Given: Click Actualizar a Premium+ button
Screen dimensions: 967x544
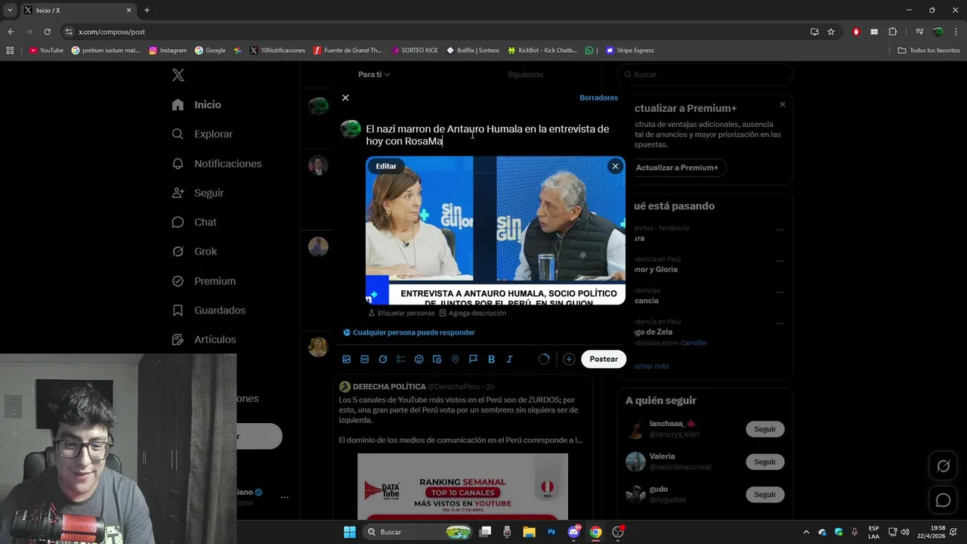Looking at the screenshot, I should pos(677,168).
